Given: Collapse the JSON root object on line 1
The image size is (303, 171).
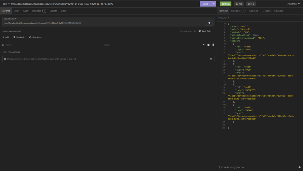Looking at the screenshot, I should click(x=226, y=24).
